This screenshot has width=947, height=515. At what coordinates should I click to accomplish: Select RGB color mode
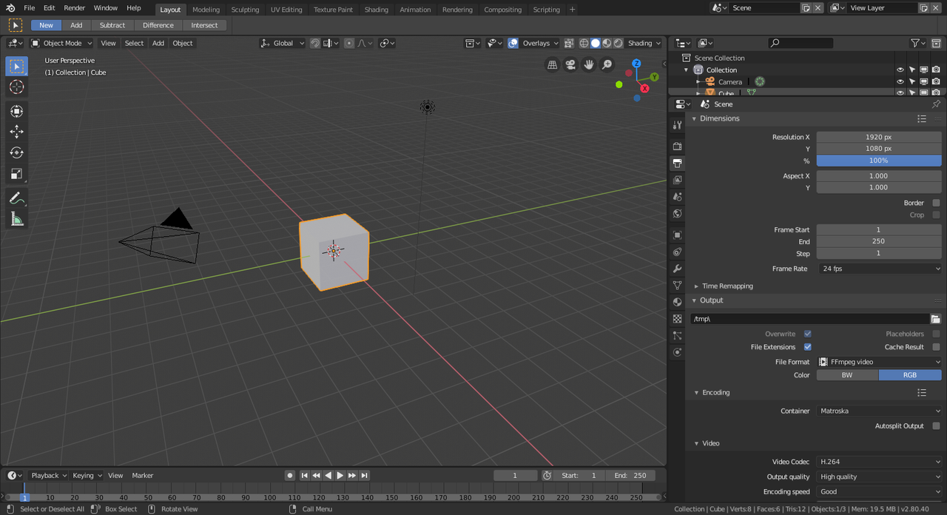(x=910, y=375)
